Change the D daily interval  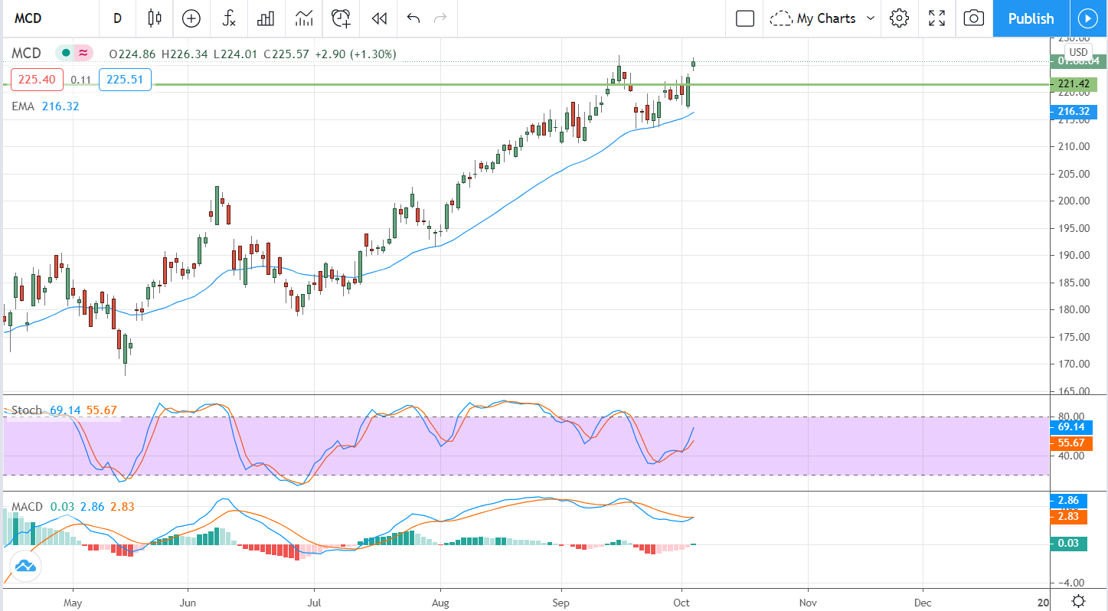[117, 18]
